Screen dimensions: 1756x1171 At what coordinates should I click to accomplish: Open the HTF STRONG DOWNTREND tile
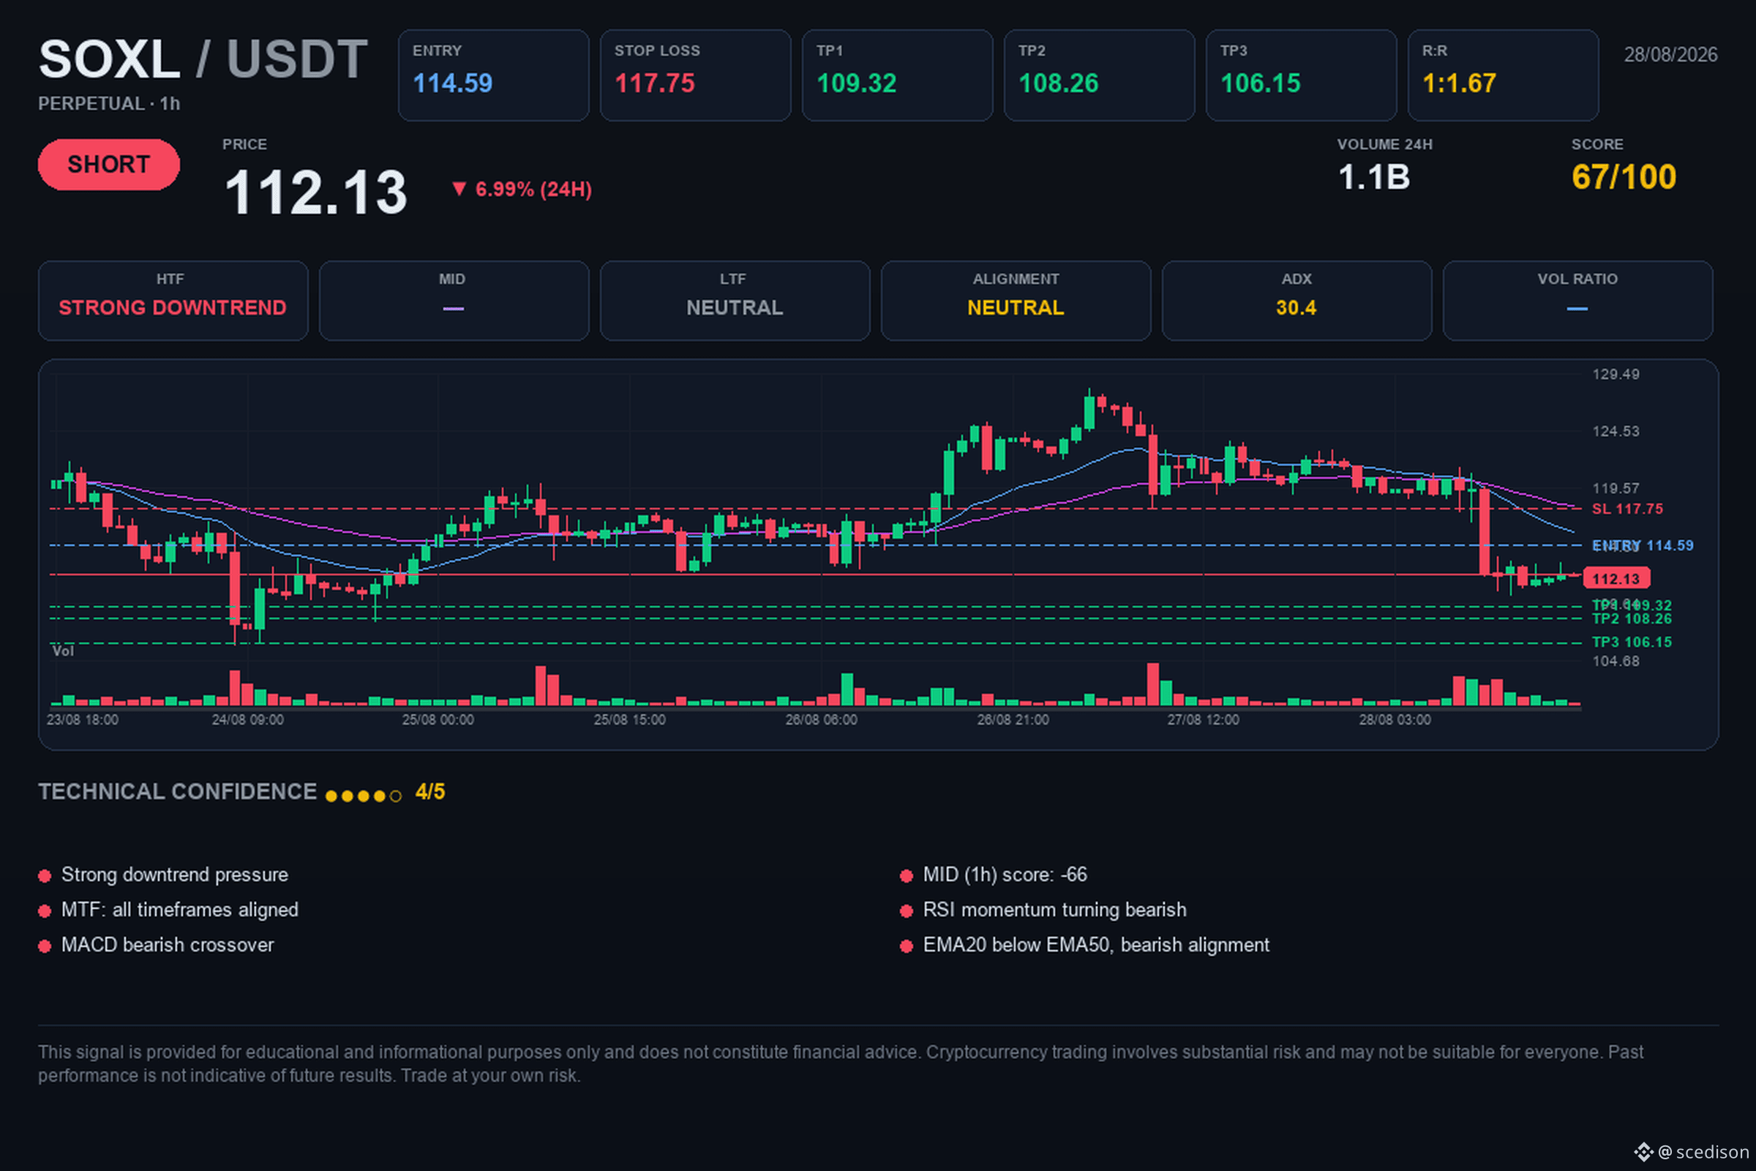[x=173, y=300]
